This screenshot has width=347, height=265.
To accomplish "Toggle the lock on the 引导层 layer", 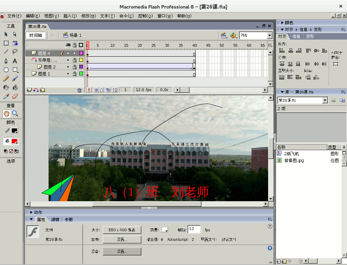I will point(74,60).
